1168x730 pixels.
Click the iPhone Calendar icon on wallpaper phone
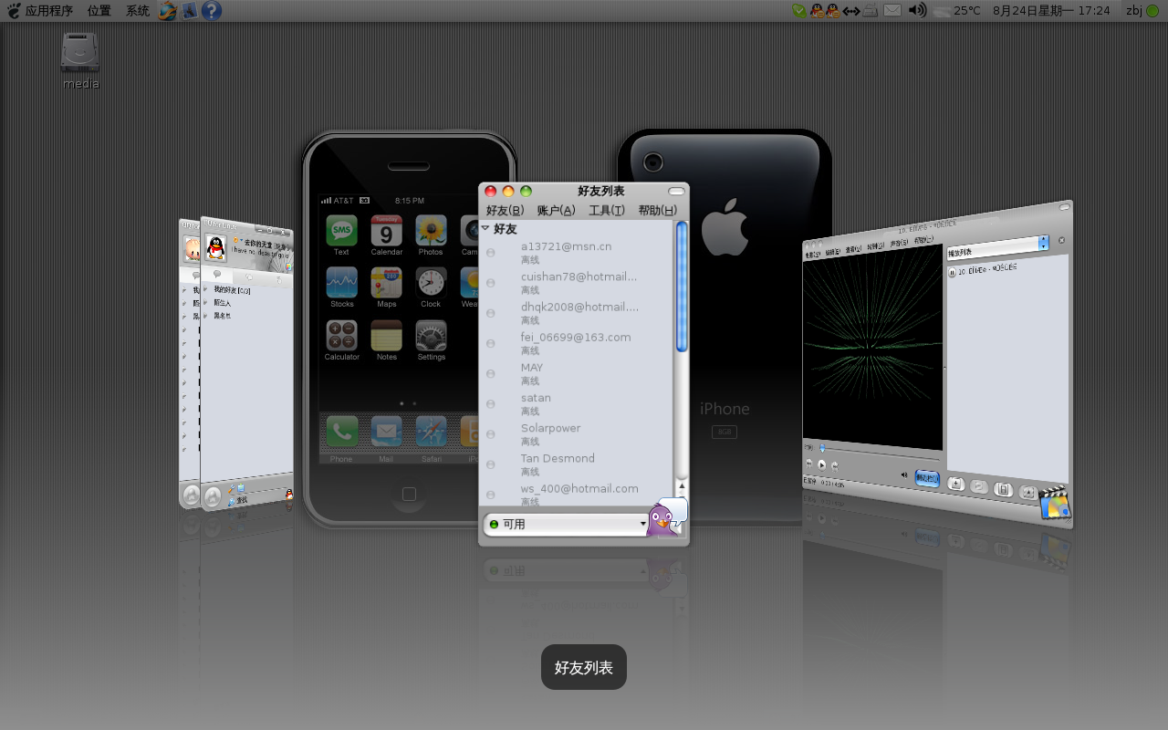[386, 231]
